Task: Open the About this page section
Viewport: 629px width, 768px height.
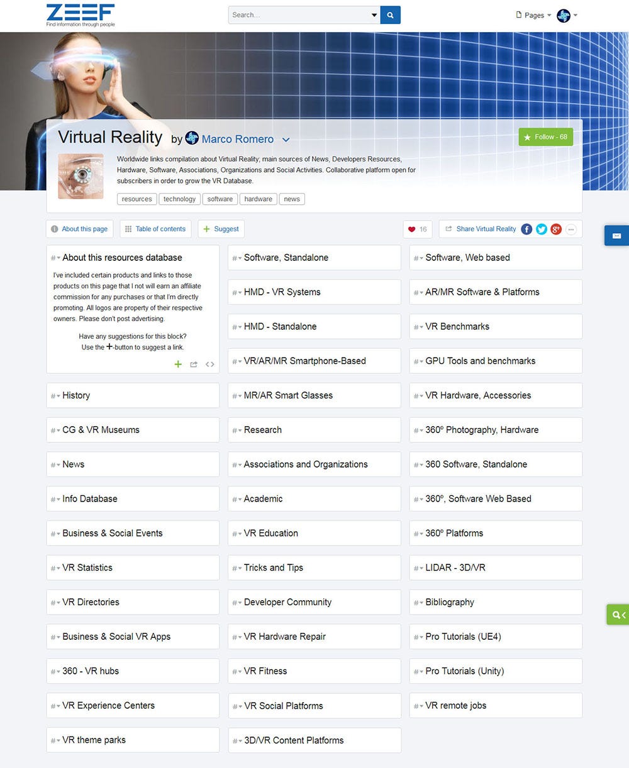Action: [79, 229]
